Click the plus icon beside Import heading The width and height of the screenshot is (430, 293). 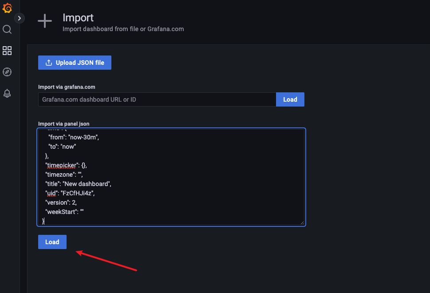pos(45,21)
